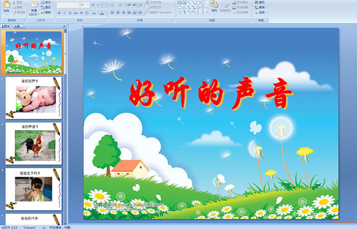This screenshot has width=357, height=229.
Task: Click Align Text (对齐文本) button
Action: point(154,7)
